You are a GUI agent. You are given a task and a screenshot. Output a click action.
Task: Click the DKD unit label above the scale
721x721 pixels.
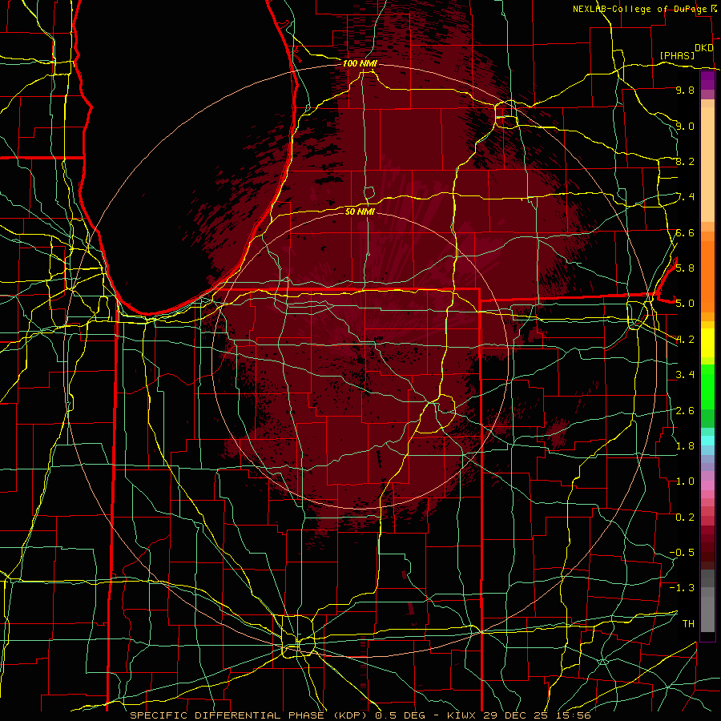pos(703,48)
